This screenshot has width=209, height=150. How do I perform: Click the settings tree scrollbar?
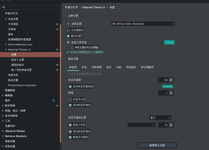point(61,84)
